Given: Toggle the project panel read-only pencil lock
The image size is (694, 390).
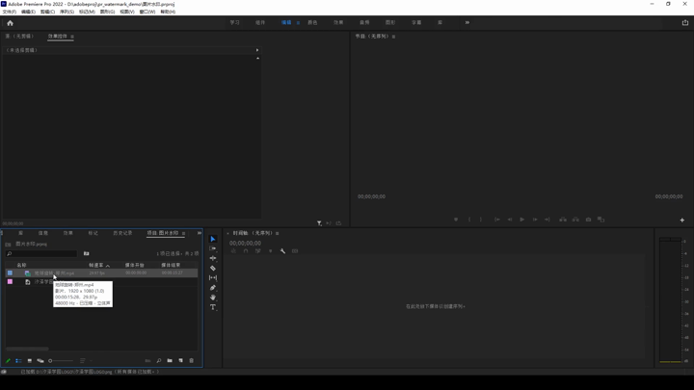Looking at the screenshot, I should 8,361.
